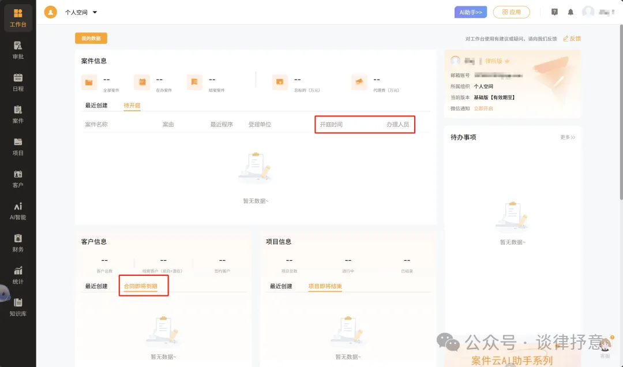Click the notification bell icon

(571, 12)
